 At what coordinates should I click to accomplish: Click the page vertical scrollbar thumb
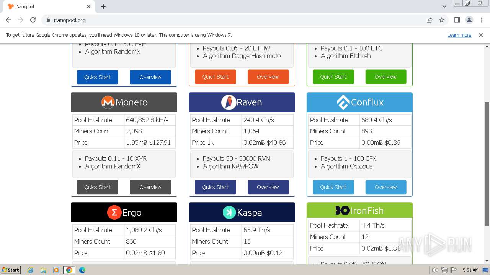[487, 163]
